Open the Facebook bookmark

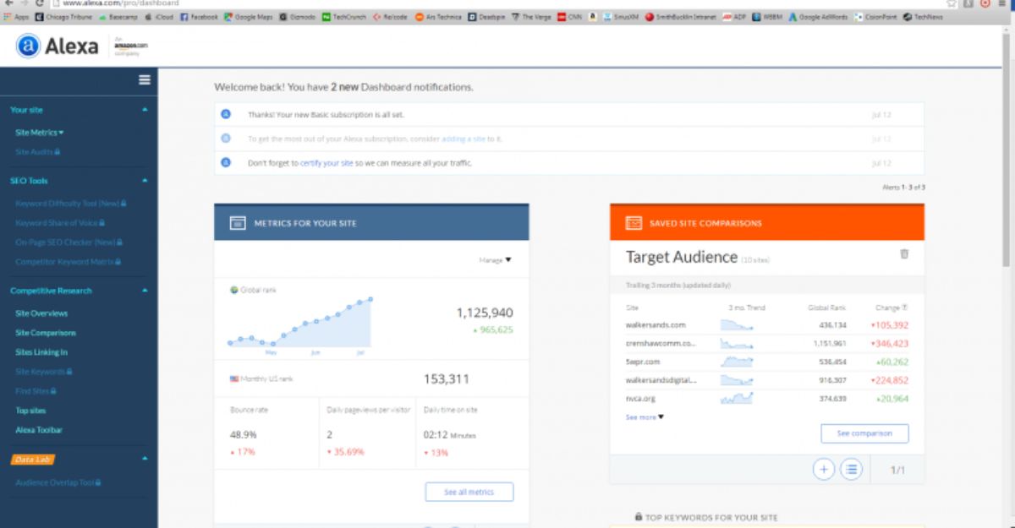point(199,16)
